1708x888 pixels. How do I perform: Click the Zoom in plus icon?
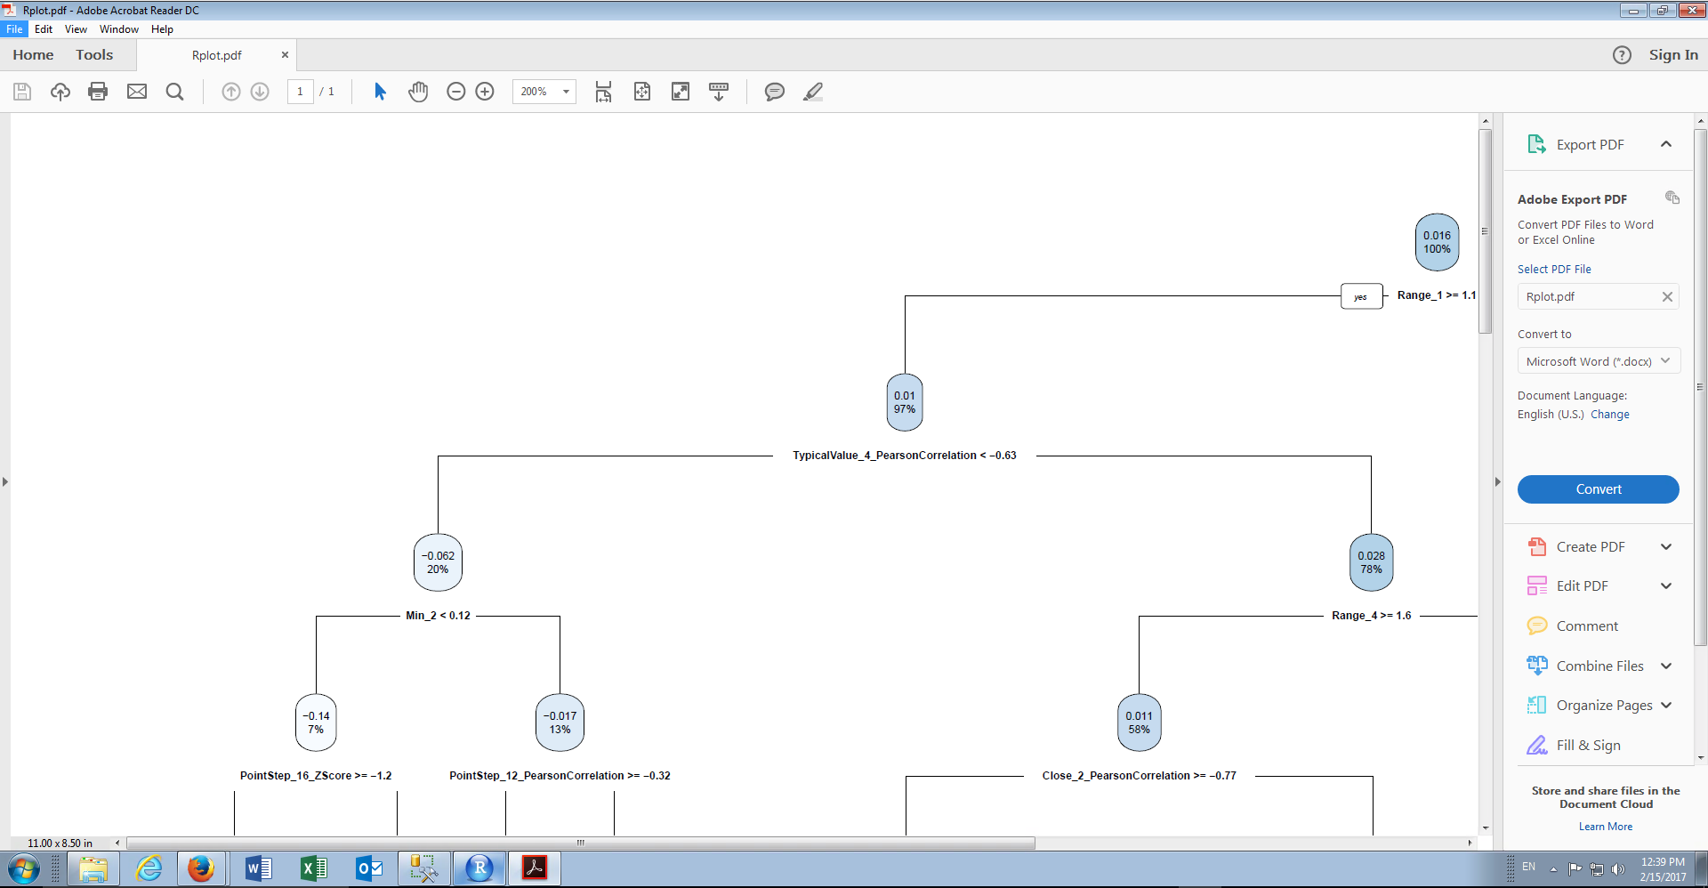click(485, 92)
